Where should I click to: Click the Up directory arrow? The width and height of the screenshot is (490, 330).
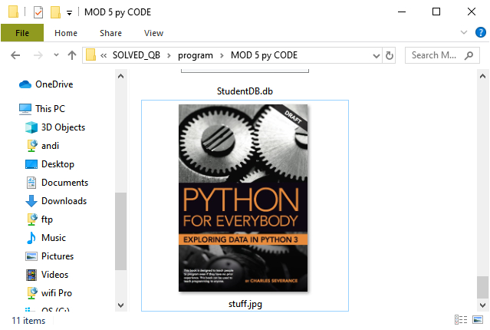[x=72, y=55]
